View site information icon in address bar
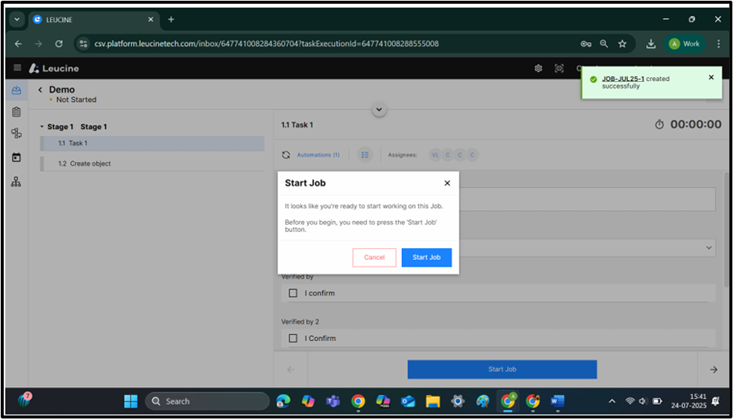The width and height of the screenshot is (733, 419). point(83,43)
